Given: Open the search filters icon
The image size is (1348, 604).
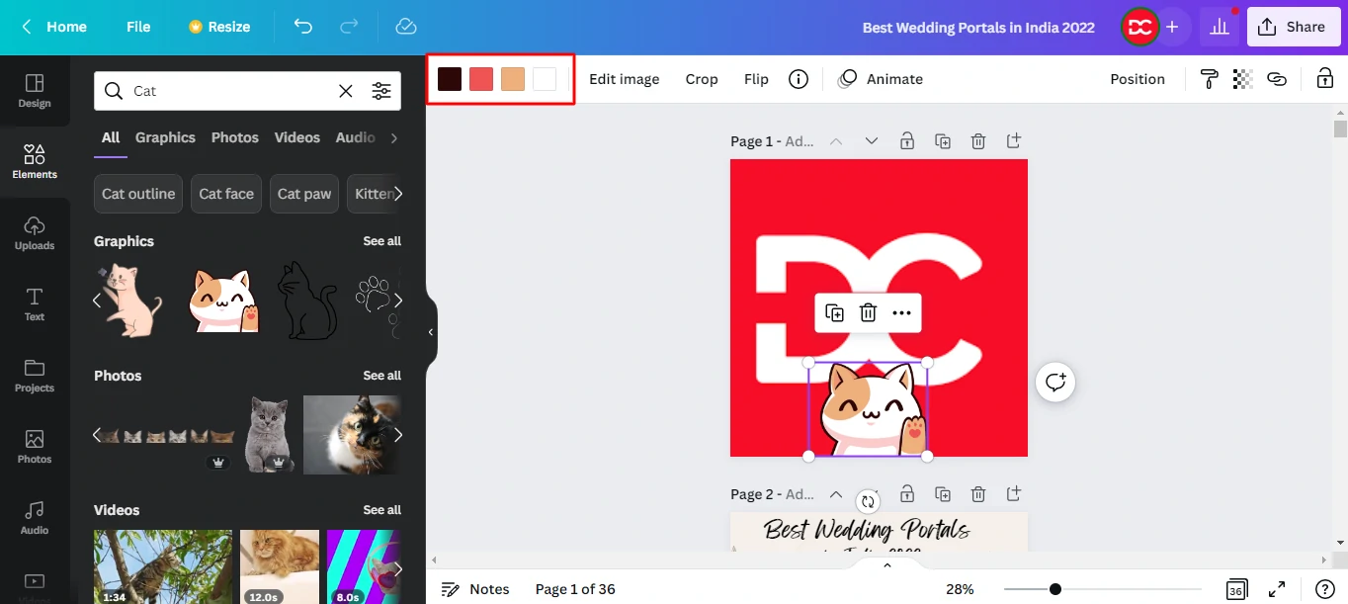Looking at the screenshot, I should tap(381, 91).
